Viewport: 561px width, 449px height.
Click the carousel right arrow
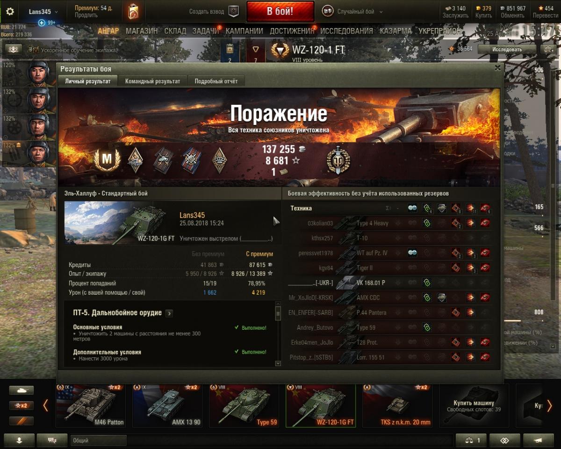(549, 406)
